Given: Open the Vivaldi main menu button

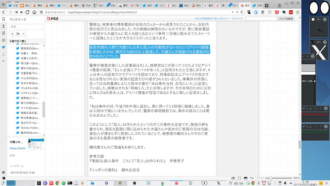Looking at the screenshot, I should click(4, 4).
